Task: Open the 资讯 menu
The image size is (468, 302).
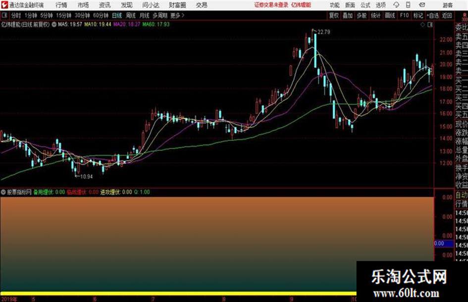Action: pyautogui.click(x=105, y=5)
